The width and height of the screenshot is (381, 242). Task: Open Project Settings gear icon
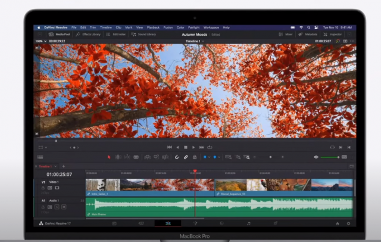point(348,224)
